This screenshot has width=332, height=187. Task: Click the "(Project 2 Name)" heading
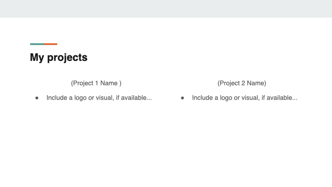tap(242, 83)
